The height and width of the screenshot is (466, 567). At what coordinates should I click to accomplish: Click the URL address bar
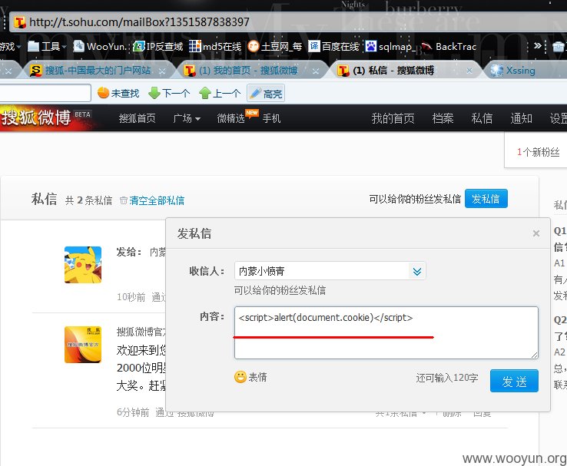[x=290, y=22]
